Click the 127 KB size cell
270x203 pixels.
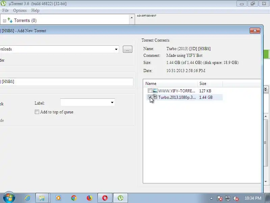point(205,91)
